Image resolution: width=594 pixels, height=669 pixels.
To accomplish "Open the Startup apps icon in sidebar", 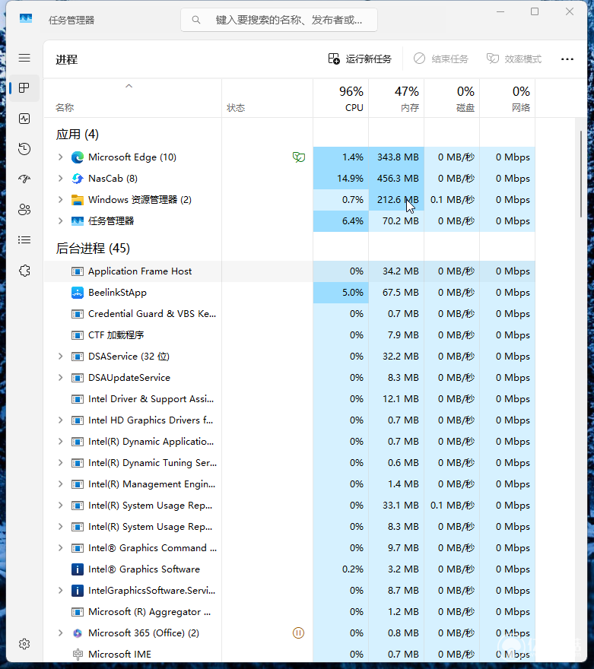I will [x=24, y=179].
